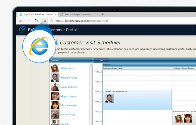The image size is (196, 125).
Task: Click the forward navigation arrow
Action: (29, 21)
